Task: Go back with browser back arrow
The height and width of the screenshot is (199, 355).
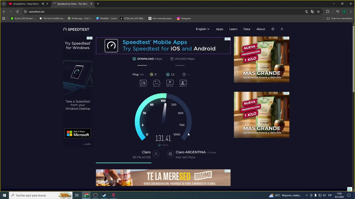Action: (x=4, y=12)
